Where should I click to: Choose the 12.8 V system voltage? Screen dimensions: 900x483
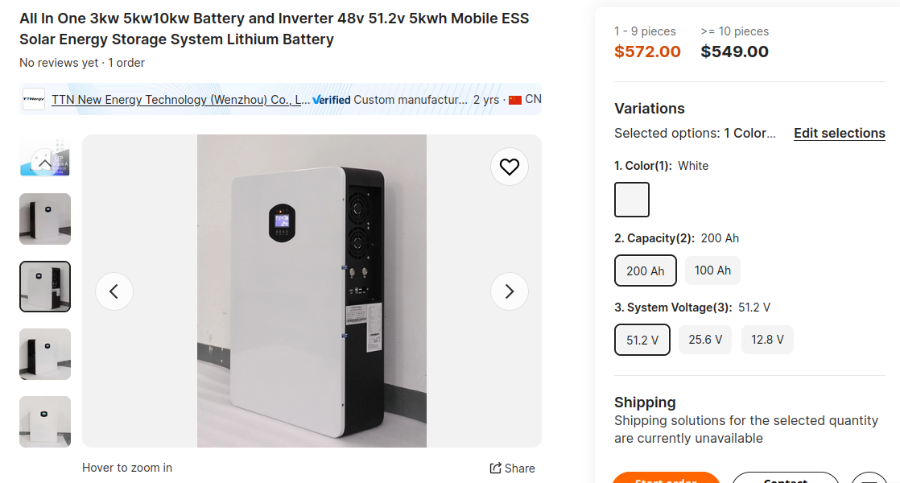[767, 340]
